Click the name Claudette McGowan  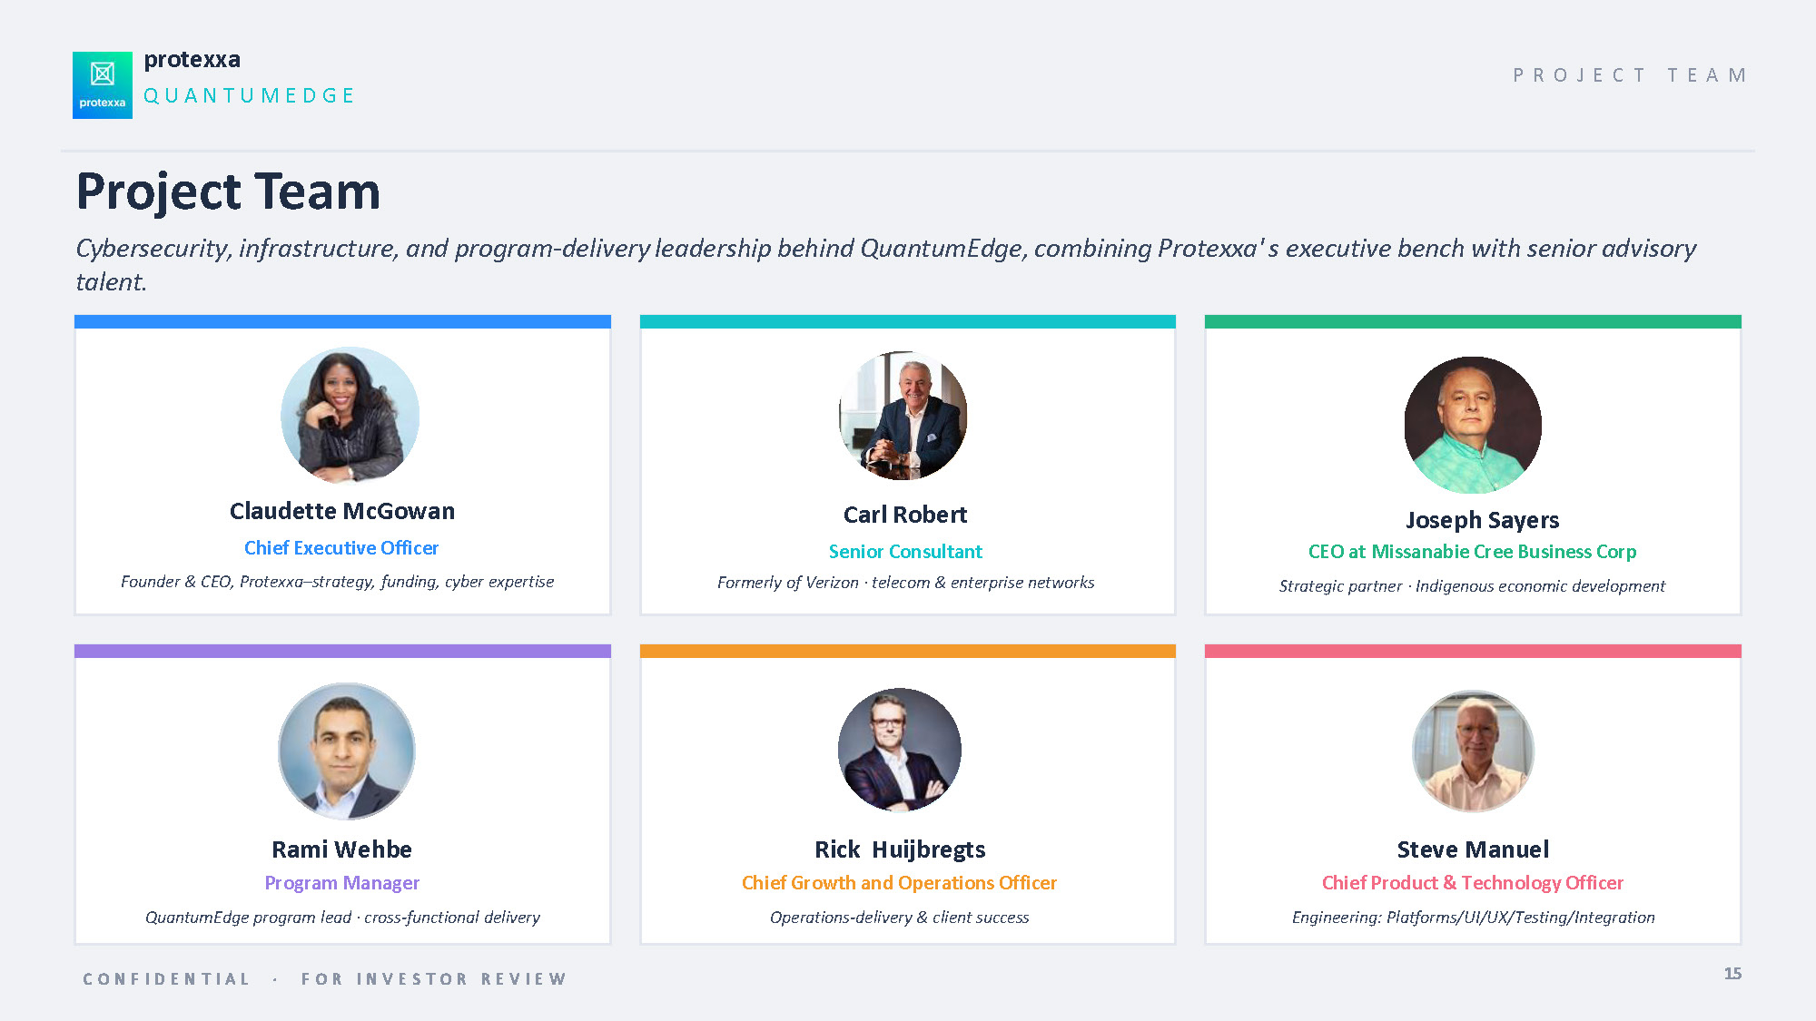(342, 511)
